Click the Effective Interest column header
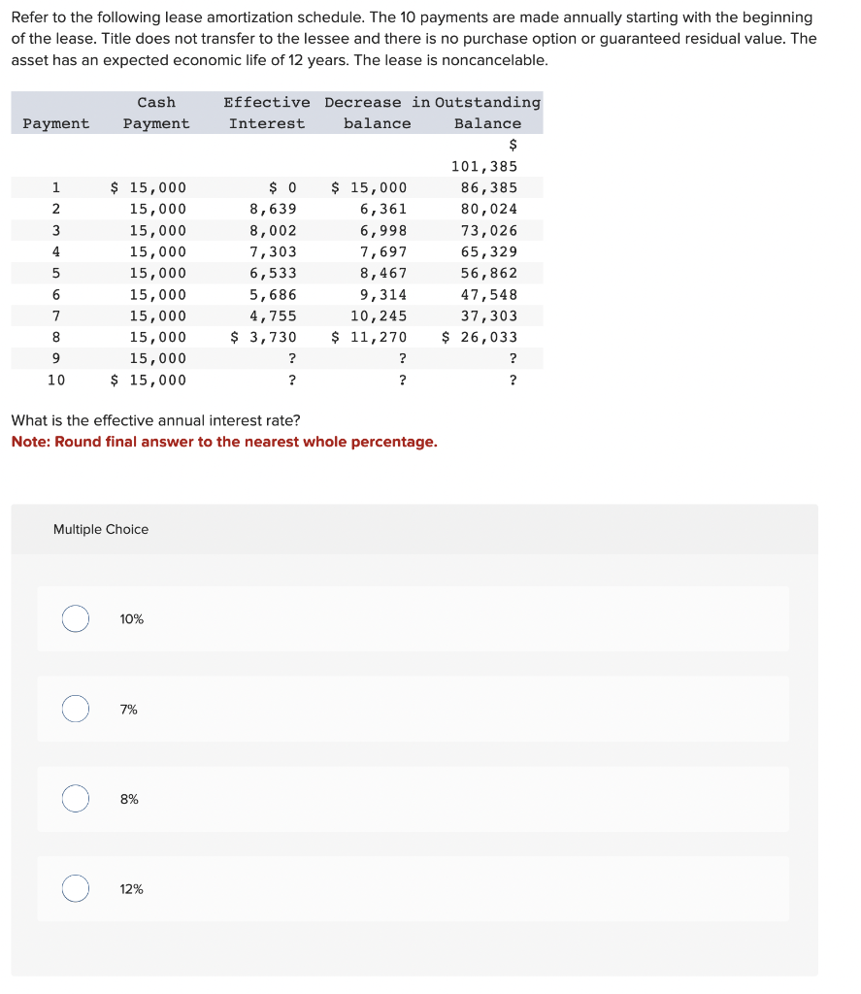861x994 pixels. pos(267,113)
